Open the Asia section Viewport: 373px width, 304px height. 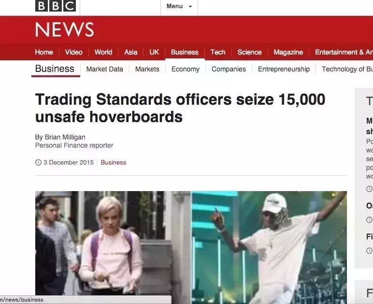point(131,52)
